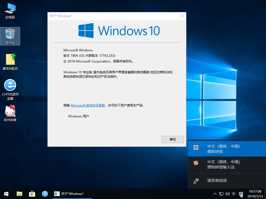Select the 激活&驱动 folder icon
This screenshot has height=199, width=266.
click(10, 62)
